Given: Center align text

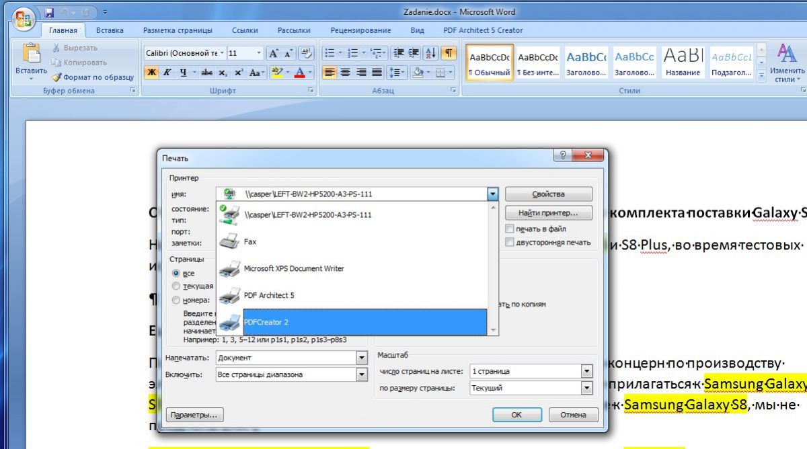Looking at the screenshot, I should pyautogui.click(x=345, y=73).
